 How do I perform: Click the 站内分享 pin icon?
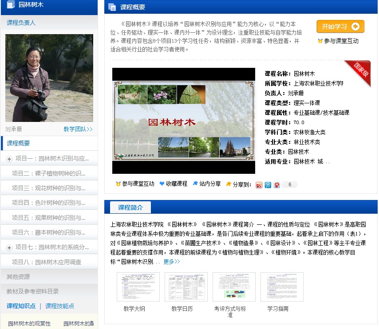point(195,184)
